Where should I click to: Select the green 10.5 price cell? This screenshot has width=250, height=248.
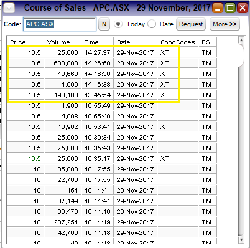point(25,159)
